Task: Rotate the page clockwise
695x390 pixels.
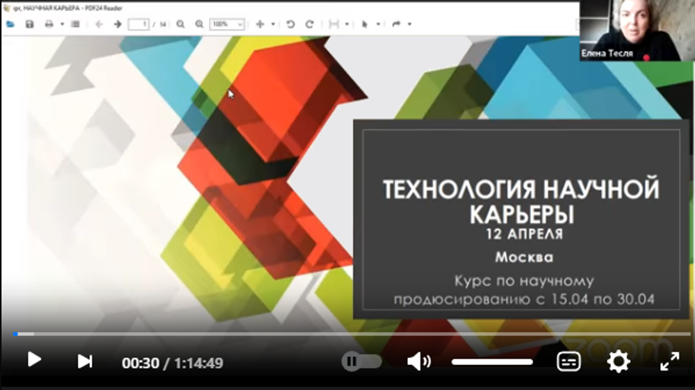Action: 309,24
